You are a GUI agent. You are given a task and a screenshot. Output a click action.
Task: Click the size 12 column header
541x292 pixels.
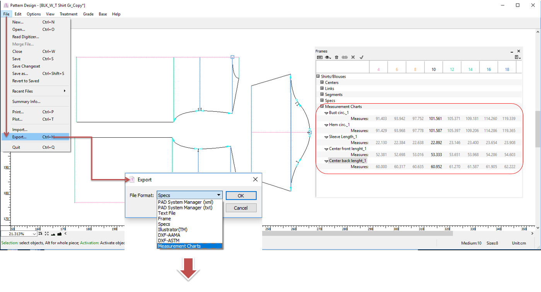[452, 69]
